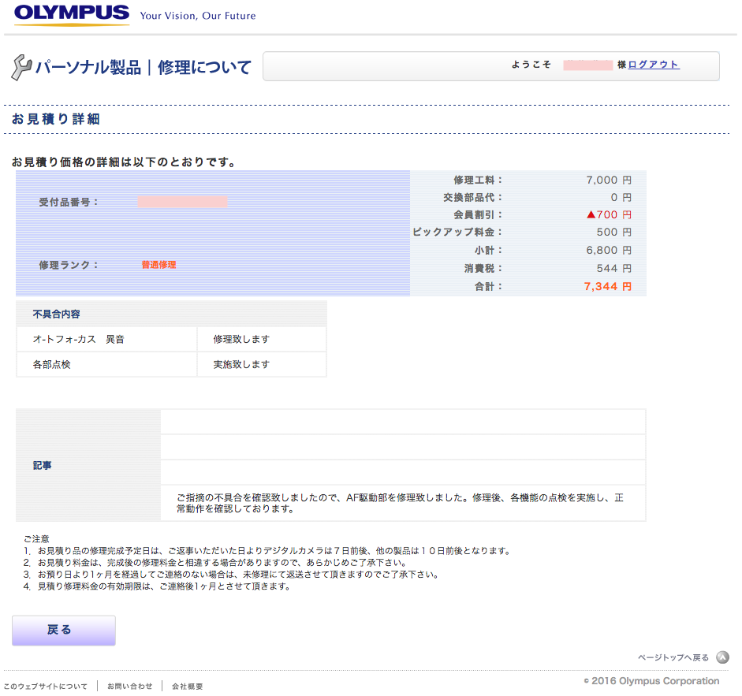Screen dimensions: 742x696
Task: Select the 544 円 consumption tax value
Action: point(613,268)
